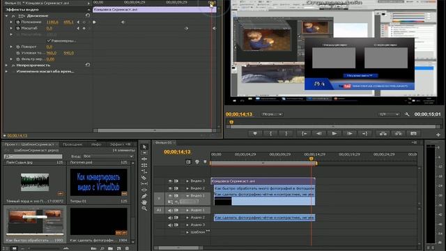Screen dimensions: 446x251
Task: Click Add Marker button in program monitor
Action: (255, 133)
